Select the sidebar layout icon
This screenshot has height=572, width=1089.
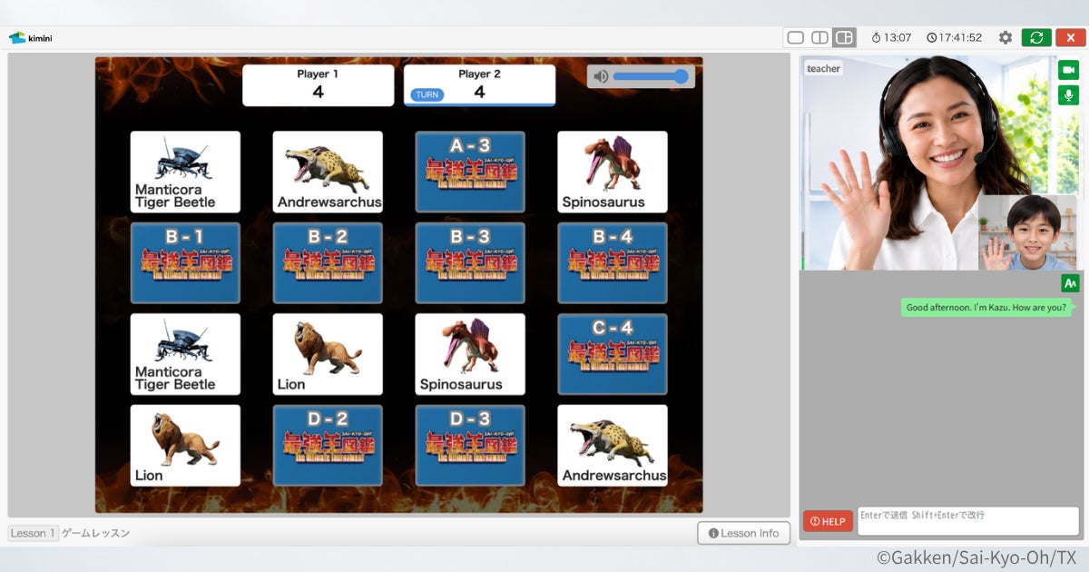point(844,37)
